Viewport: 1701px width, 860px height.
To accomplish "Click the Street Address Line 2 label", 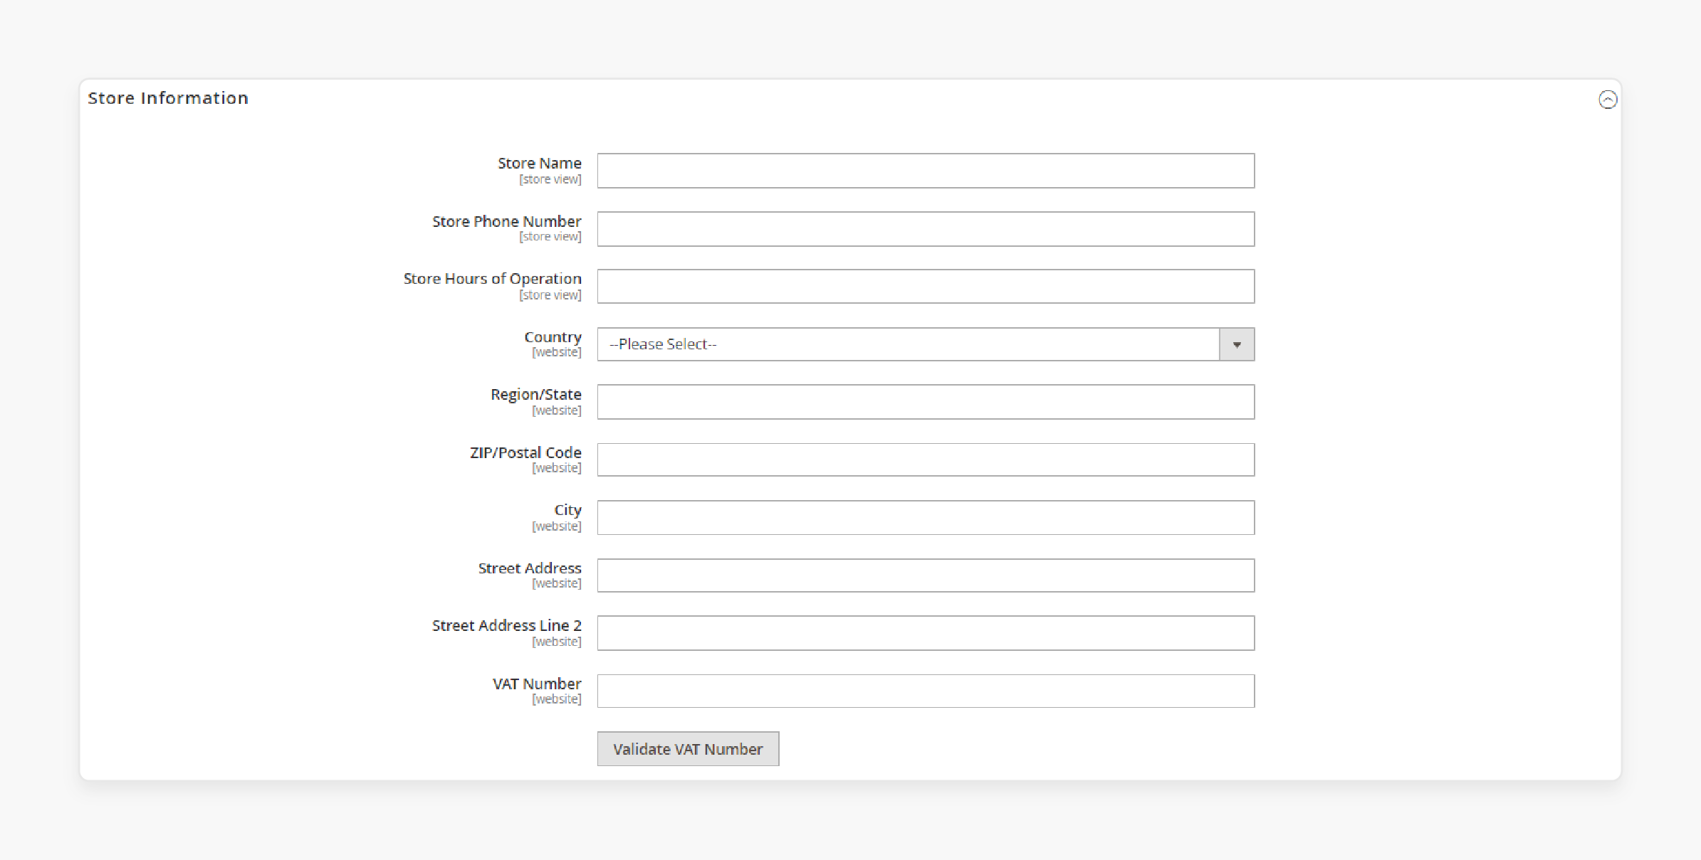I will pyautogui.click(x=506, y=625).
